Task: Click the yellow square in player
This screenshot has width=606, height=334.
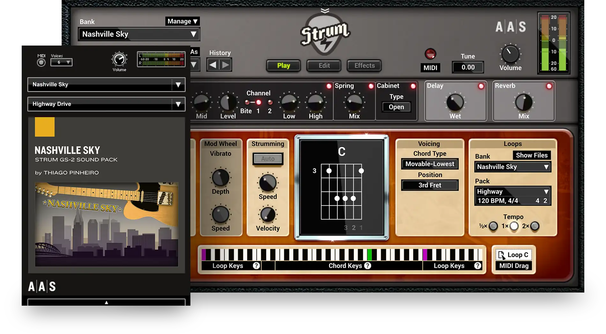Action: [45, 127]
